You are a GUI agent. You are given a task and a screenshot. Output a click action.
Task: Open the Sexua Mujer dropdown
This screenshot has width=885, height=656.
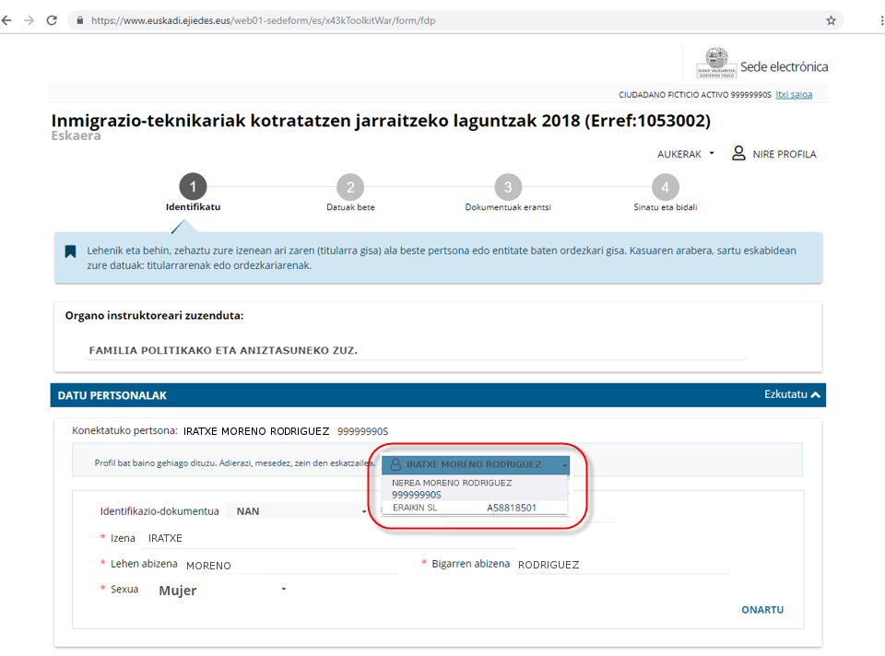point(222,591)
